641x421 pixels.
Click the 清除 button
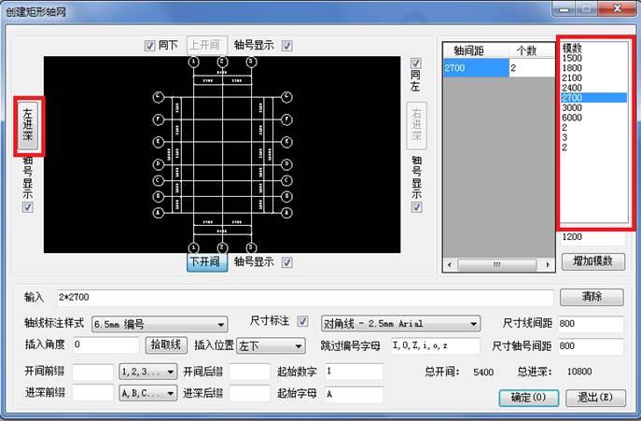tap(592, 297)
